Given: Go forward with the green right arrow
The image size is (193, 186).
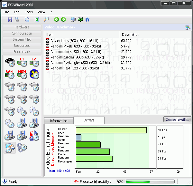Looking at the screenshot, I should pyautogui.click(x=63, y=19).
